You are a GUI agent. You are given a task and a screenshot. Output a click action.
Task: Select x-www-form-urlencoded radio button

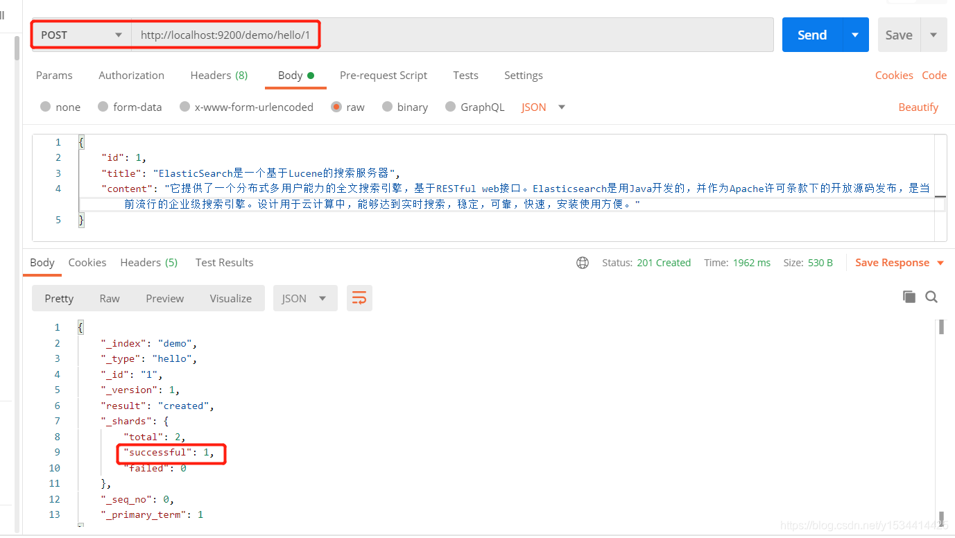coord(184,107)
